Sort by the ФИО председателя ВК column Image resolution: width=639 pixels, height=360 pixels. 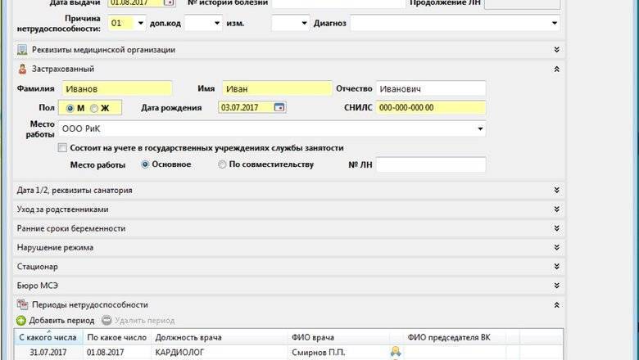454,337
